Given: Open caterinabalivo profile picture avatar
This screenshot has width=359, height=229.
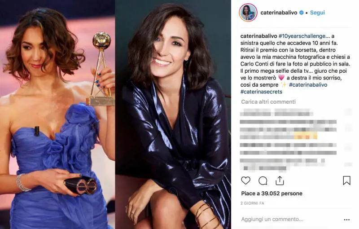Looking at the screenshot, I should 248,13.
